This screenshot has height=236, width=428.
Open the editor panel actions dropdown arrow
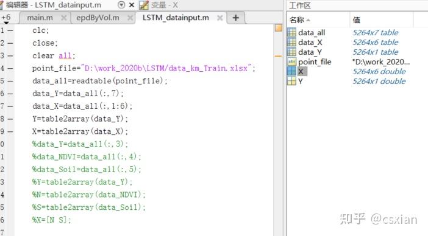click(121, 5)
